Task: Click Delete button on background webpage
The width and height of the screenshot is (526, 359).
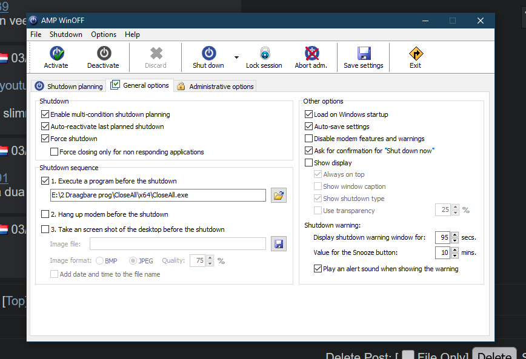Action: [x=494, y=354]
